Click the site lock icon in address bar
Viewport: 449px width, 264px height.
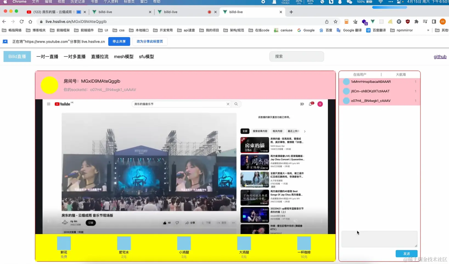pos(41,22)
